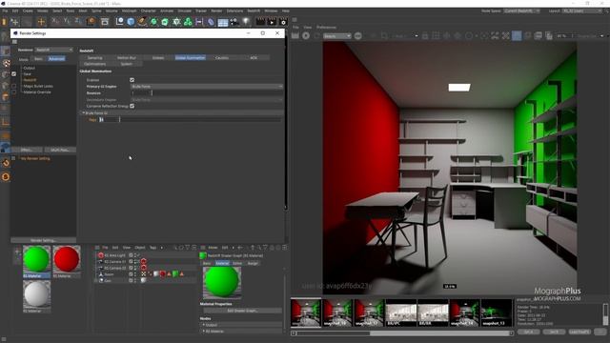This screenshot has height=343, width=610.
Task: Switch to the Motion Blur tab
Action: point(127,57)
